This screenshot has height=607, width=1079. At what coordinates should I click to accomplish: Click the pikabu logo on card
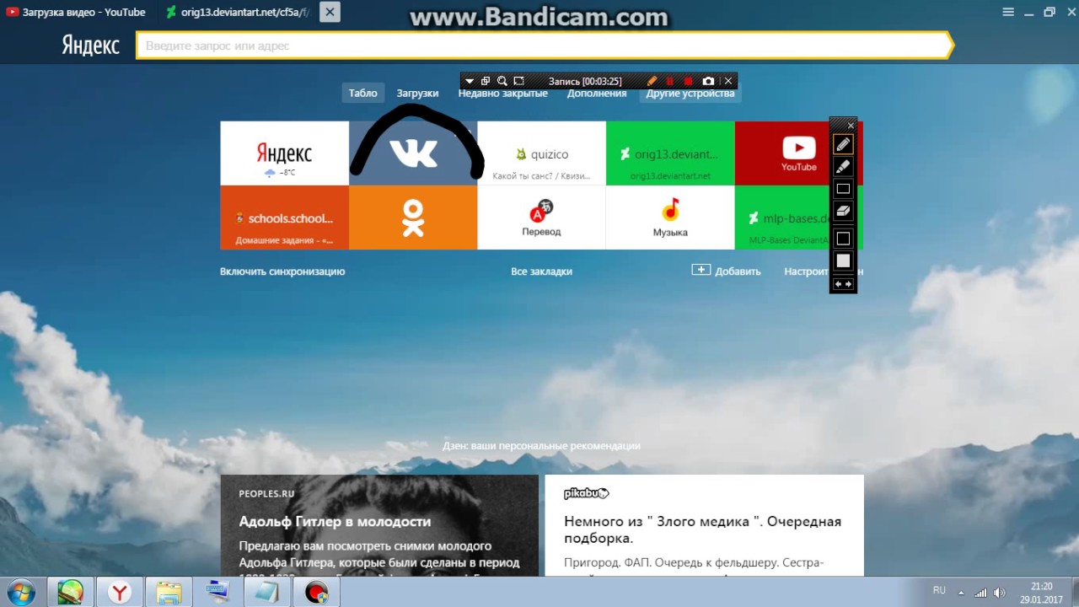pyautogui.click(x=586, y=493)
